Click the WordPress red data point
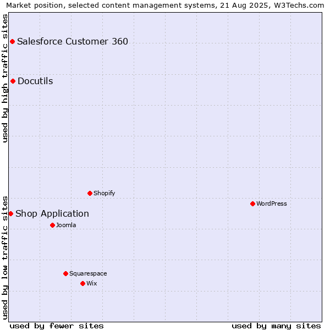The height and width of the screenshot is (330, 330). click(x=253, y=204)
